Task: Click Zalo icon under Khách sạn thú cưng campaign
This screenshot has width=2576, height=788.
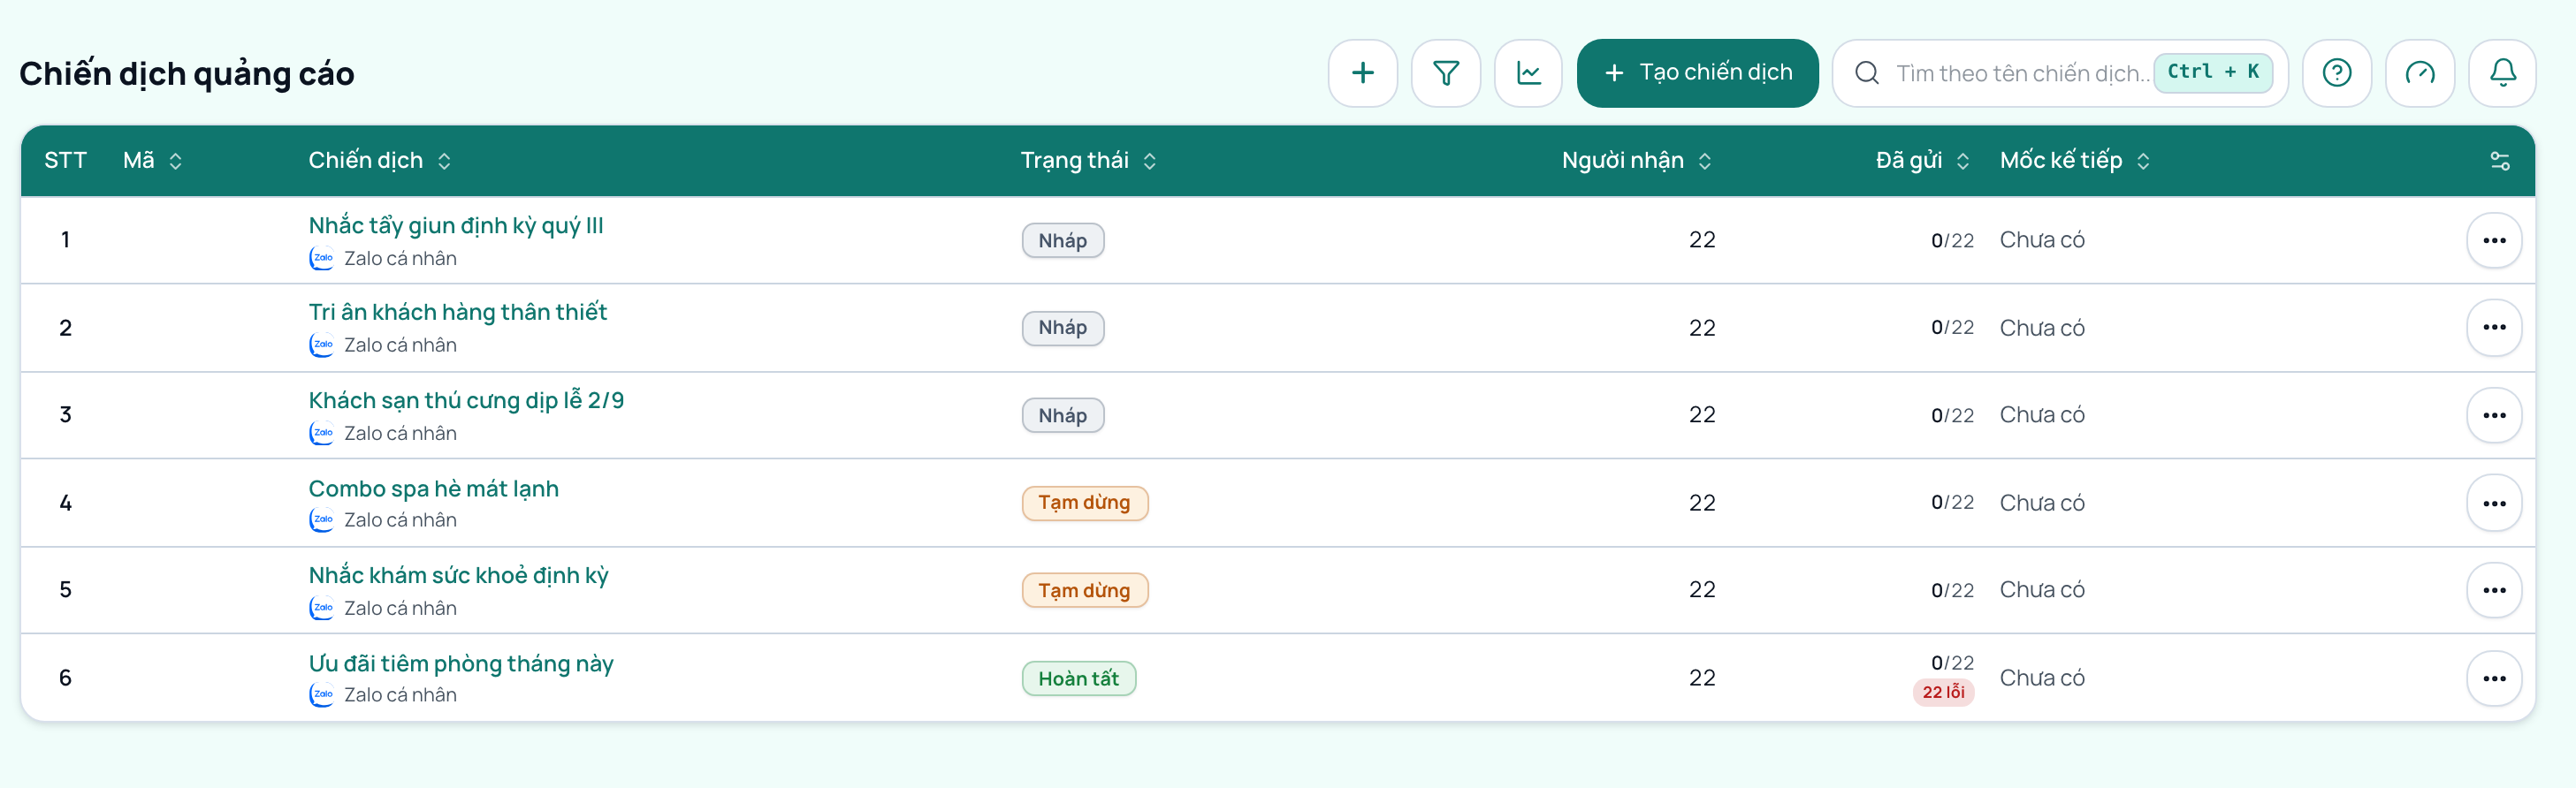Action: (x=321, y=434)
